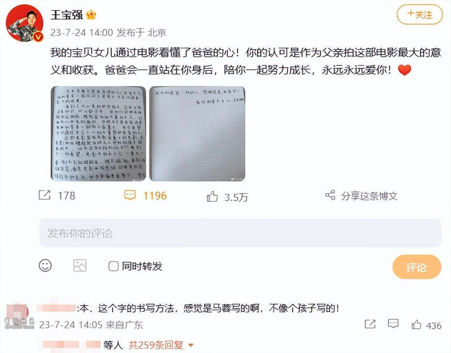Viewport: 451px width, 353px height.
Task: Open the 共259条回复 replies link
Action: tap(156, 345)
